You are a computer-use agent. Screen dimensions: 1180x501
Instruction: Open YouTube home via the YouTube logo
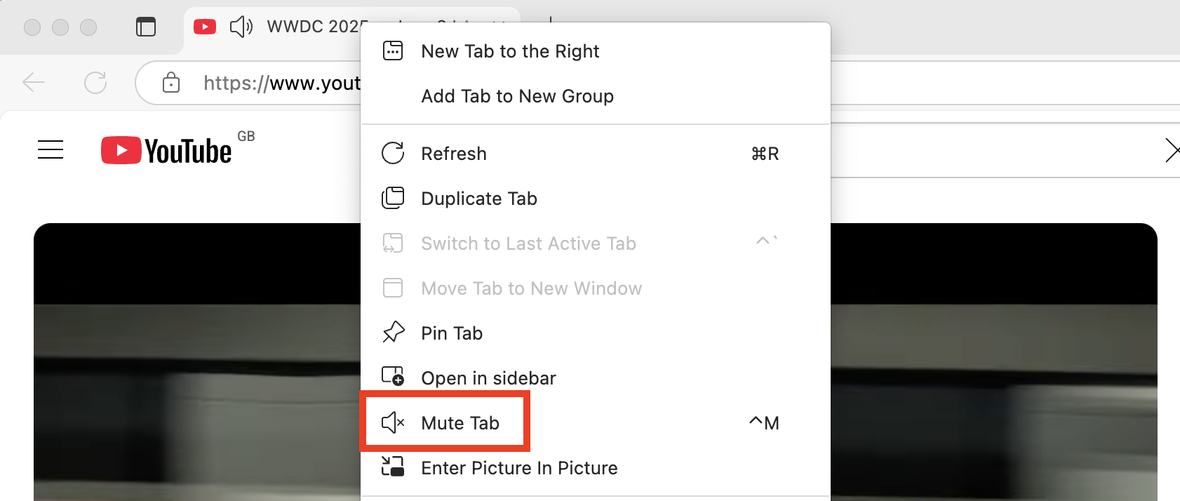tap(166, 149)
